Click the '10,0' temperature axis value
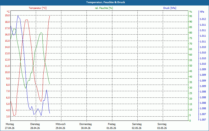This screenshot has width=209, height=131. pos(7,72)
